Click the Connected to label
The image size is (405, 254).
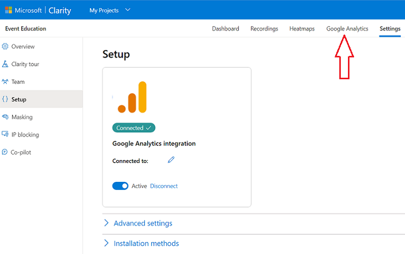point(130,161)
